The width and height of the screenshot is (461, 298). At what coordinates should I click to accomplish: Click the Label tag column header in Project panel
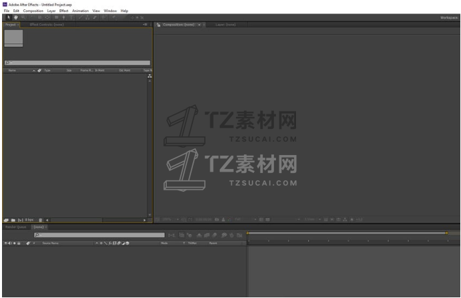tap(40, 70)
